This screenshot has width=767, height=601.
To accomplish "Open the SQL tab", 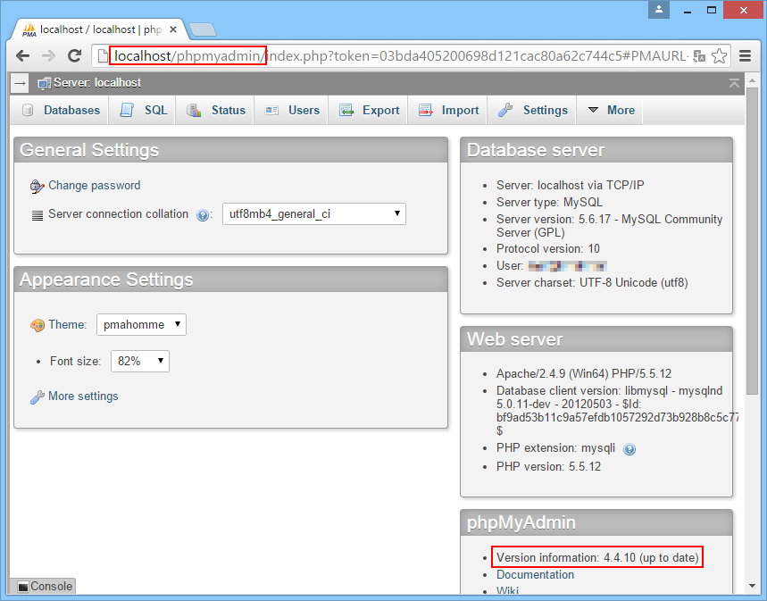I will coord(143,110).
